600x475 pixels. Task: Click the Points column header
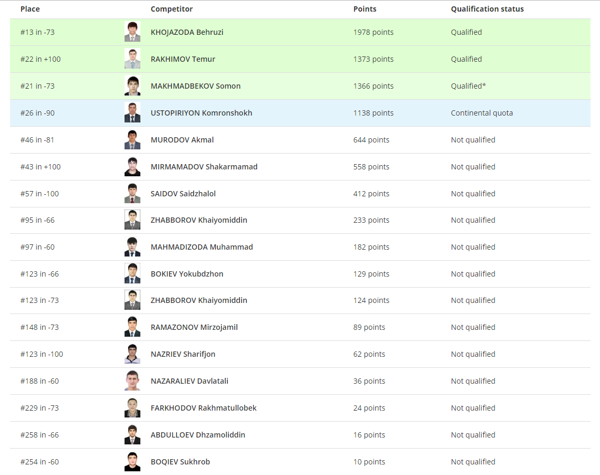365,9
